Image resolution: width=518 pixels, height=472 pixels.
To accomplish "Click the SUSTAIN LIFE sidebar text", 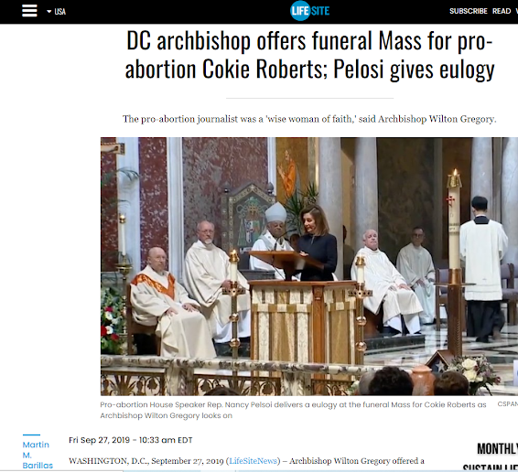I will pyautogui.click(x=491, y=467).
